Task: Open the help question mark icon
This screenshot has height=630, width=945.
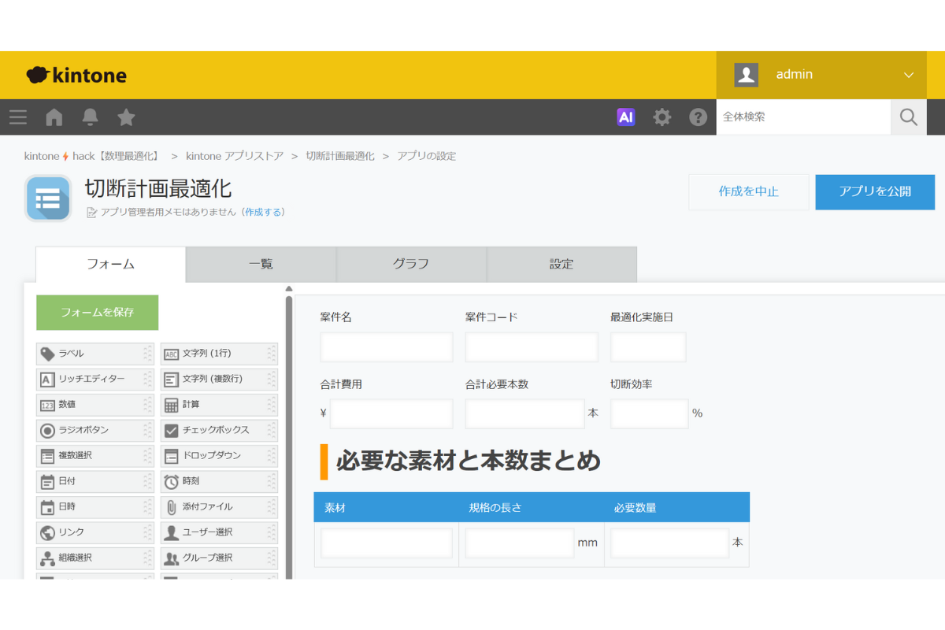Action: click(x=698, y=117)
